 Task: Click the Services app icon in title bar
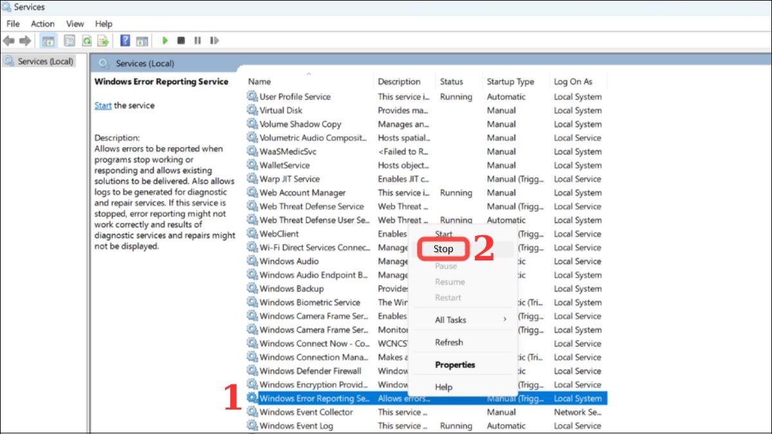click(6, 7)
